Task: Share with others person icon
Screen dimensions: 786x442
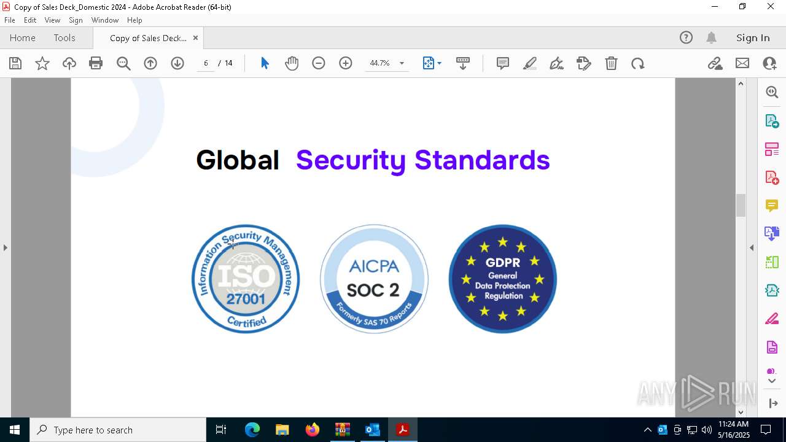Action: click(x=769, y=63)
